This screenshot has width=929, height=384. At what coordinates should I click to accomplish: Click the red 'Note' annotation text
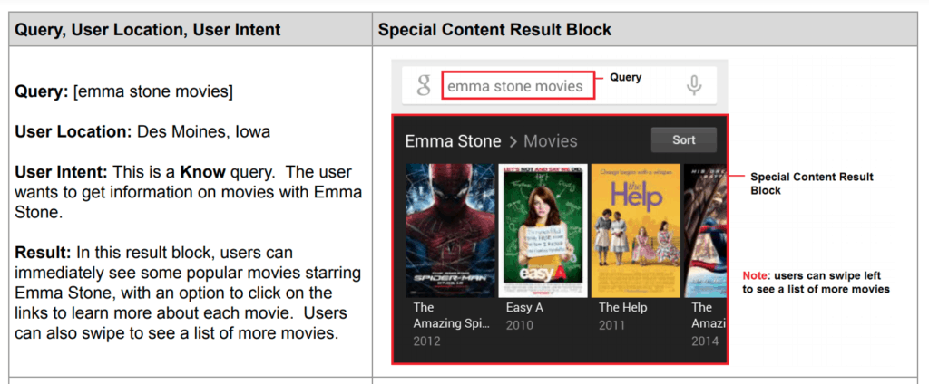tap(756, 275)
